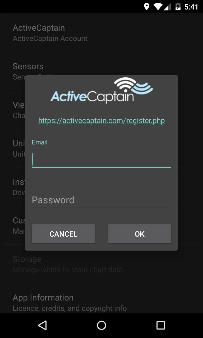This screenshot has width=203, height=338.
Task: Tap the Android home circle icon
Action: pyautogui.click(x=101, y=325)
